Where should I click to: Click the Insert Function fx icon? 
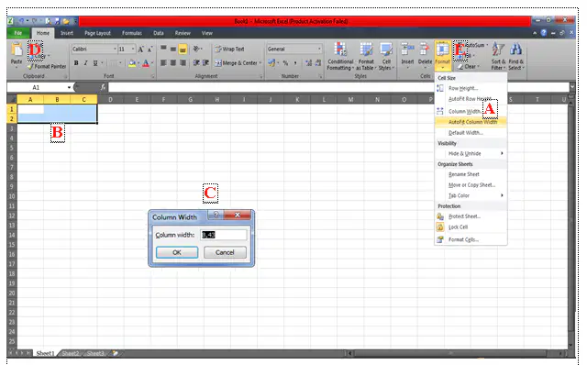(103, 87)
